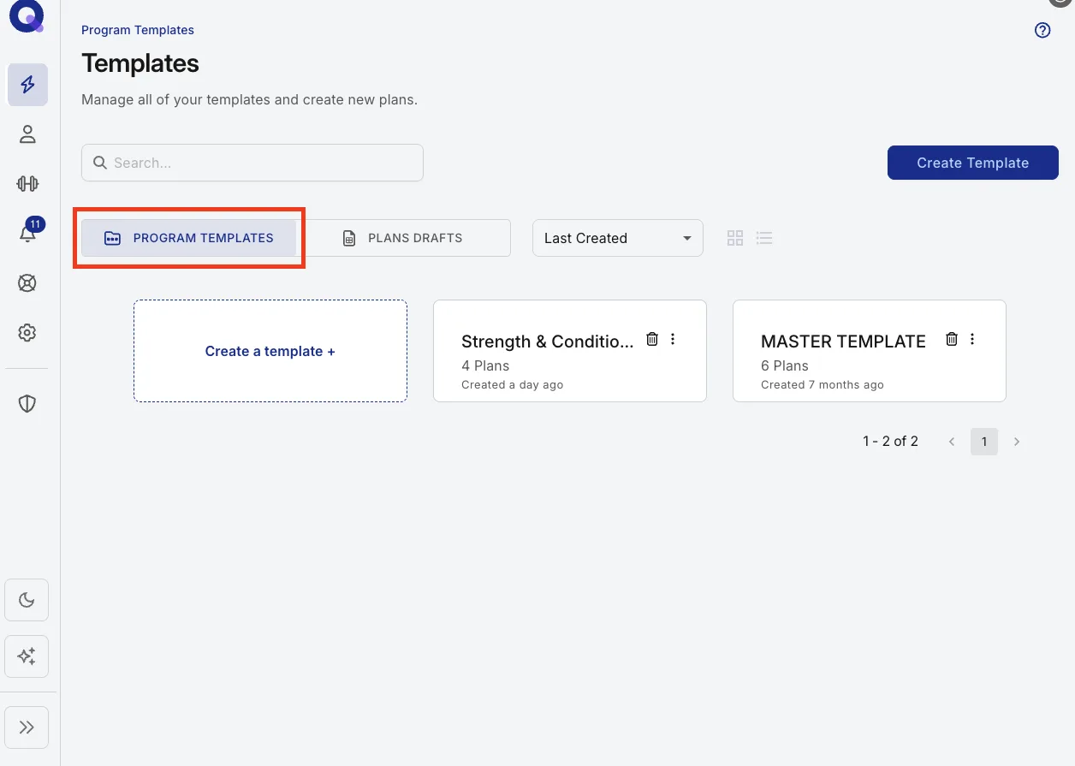
Task: Click the trash icon on Strength & Conditioning card
Action: (652, 339)
